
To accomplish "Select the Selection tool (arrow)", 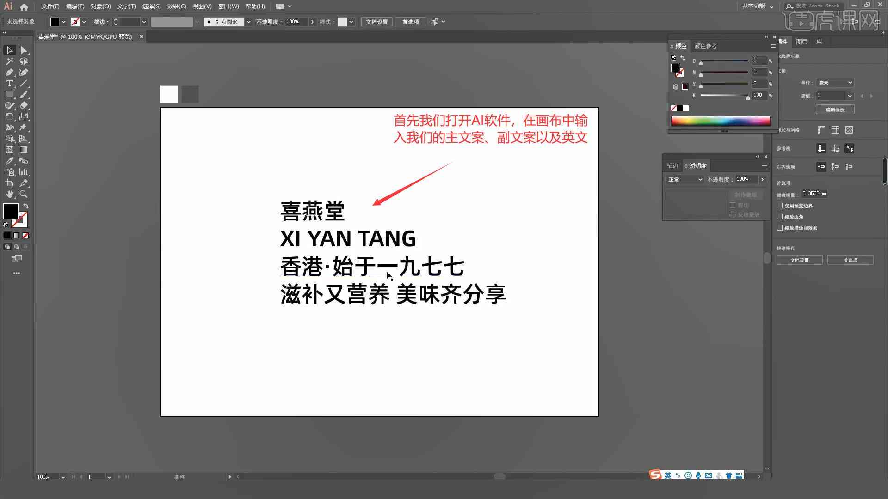I will point(9,50).
